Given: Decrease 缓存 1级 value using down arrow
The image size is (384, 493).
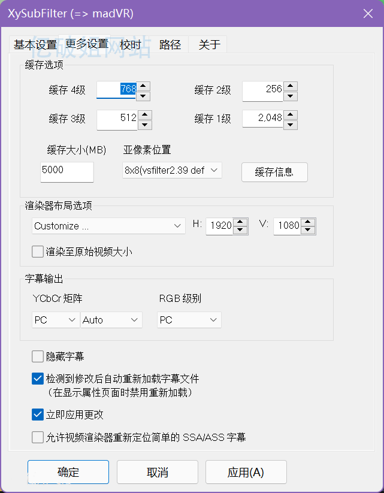Looking at the screenshot, I should coord(290,124).
